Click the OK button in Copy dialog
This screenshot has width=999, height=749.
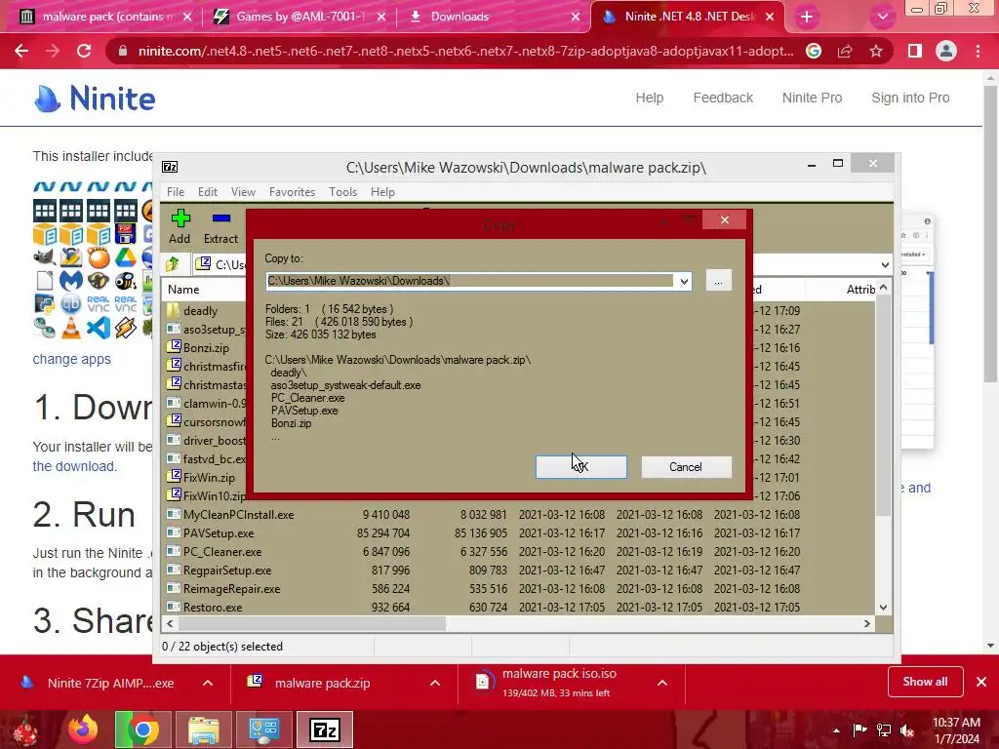coord(580,467)
